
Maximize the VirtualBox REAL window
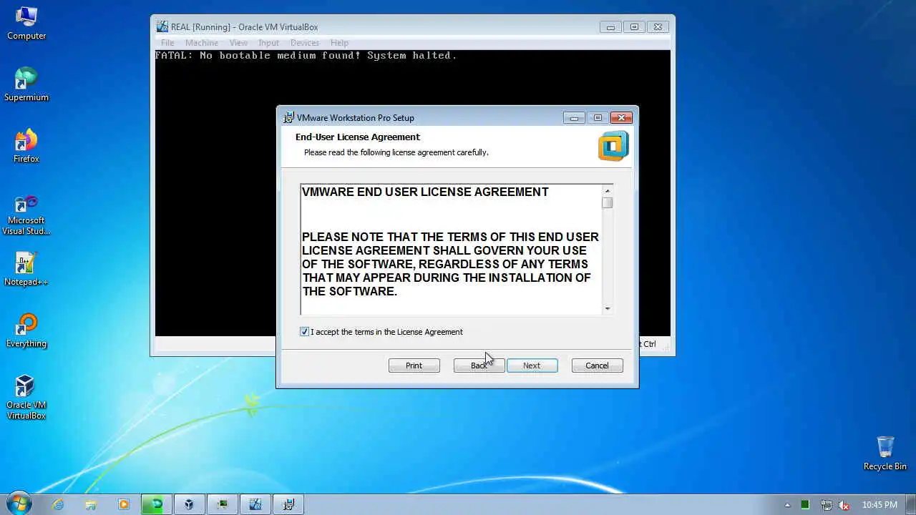634,27
